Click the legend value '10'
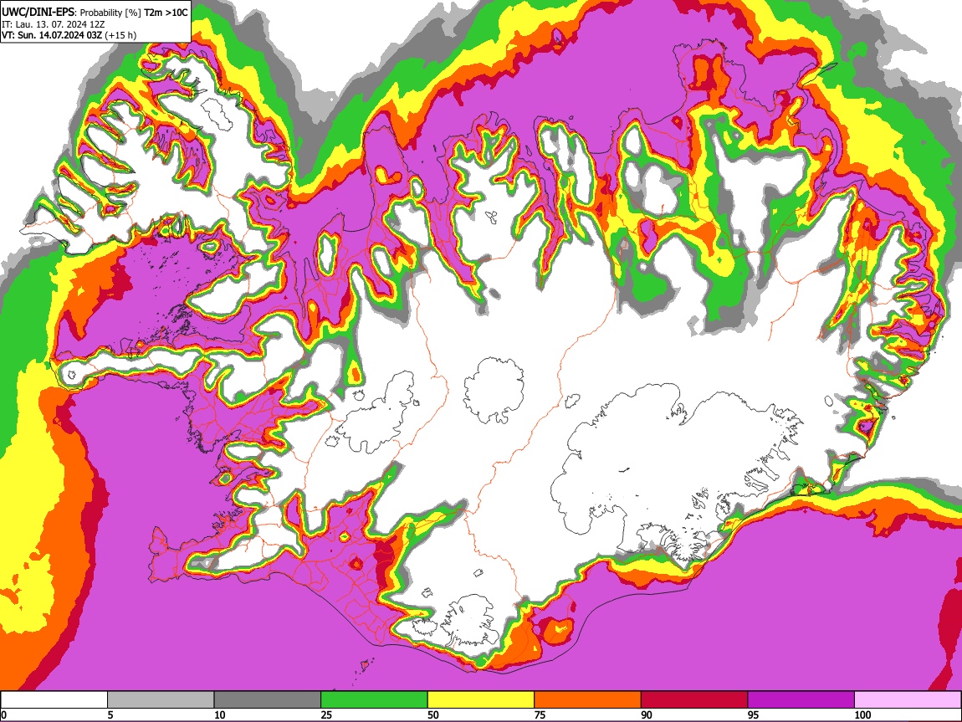The width and height of the screenshot is (962, 722). [220, 714]
